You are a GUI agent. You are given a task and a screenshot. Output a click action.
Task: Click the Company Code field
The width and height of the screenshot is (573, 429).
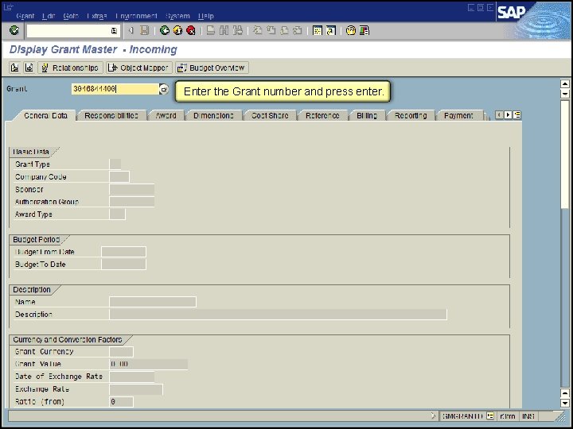point(119,176)
